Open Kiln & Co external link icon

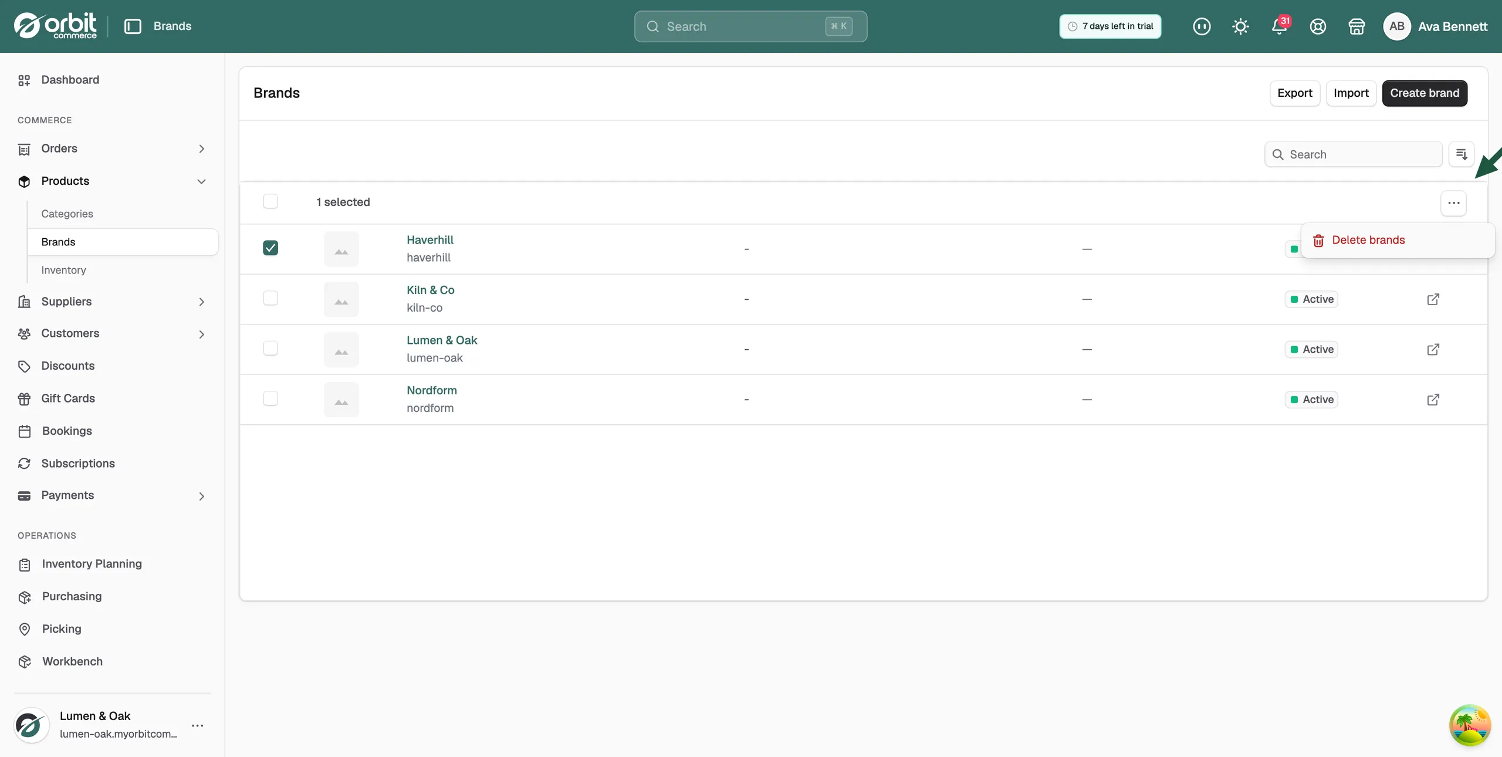pyautogui.click(x=1433, y=299)
